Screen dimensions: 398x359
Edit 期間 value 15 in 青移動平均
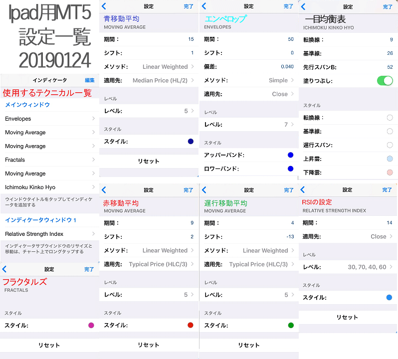pos(191,39)
